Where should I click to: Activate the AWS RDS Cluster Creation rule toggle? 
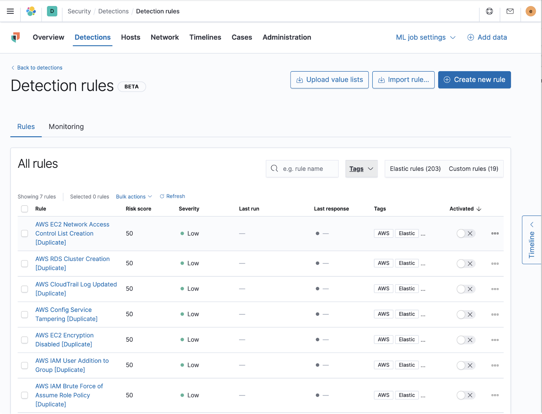[466, 263]
